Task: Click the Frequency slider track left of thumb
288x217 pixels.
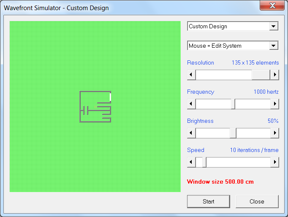Action: 213,104
